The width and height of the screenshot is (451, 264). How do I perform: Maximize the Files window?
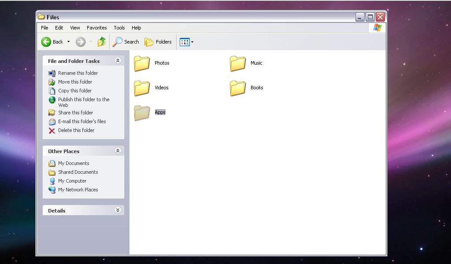pyautogui.click(x=370, y=17)
